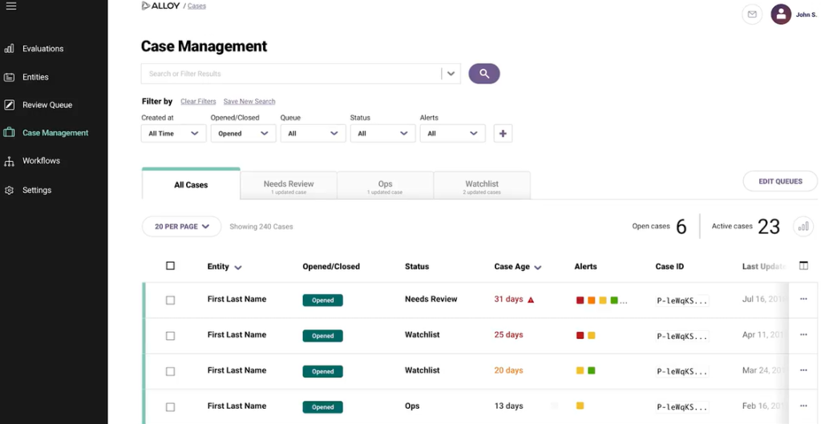This screenshot has width=821, height=424.
Task: Open the bar chart stats icon
Action: pos(803,227)
